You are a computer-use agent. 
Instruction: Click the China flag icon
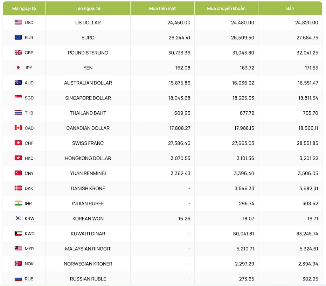coord(18,173)
